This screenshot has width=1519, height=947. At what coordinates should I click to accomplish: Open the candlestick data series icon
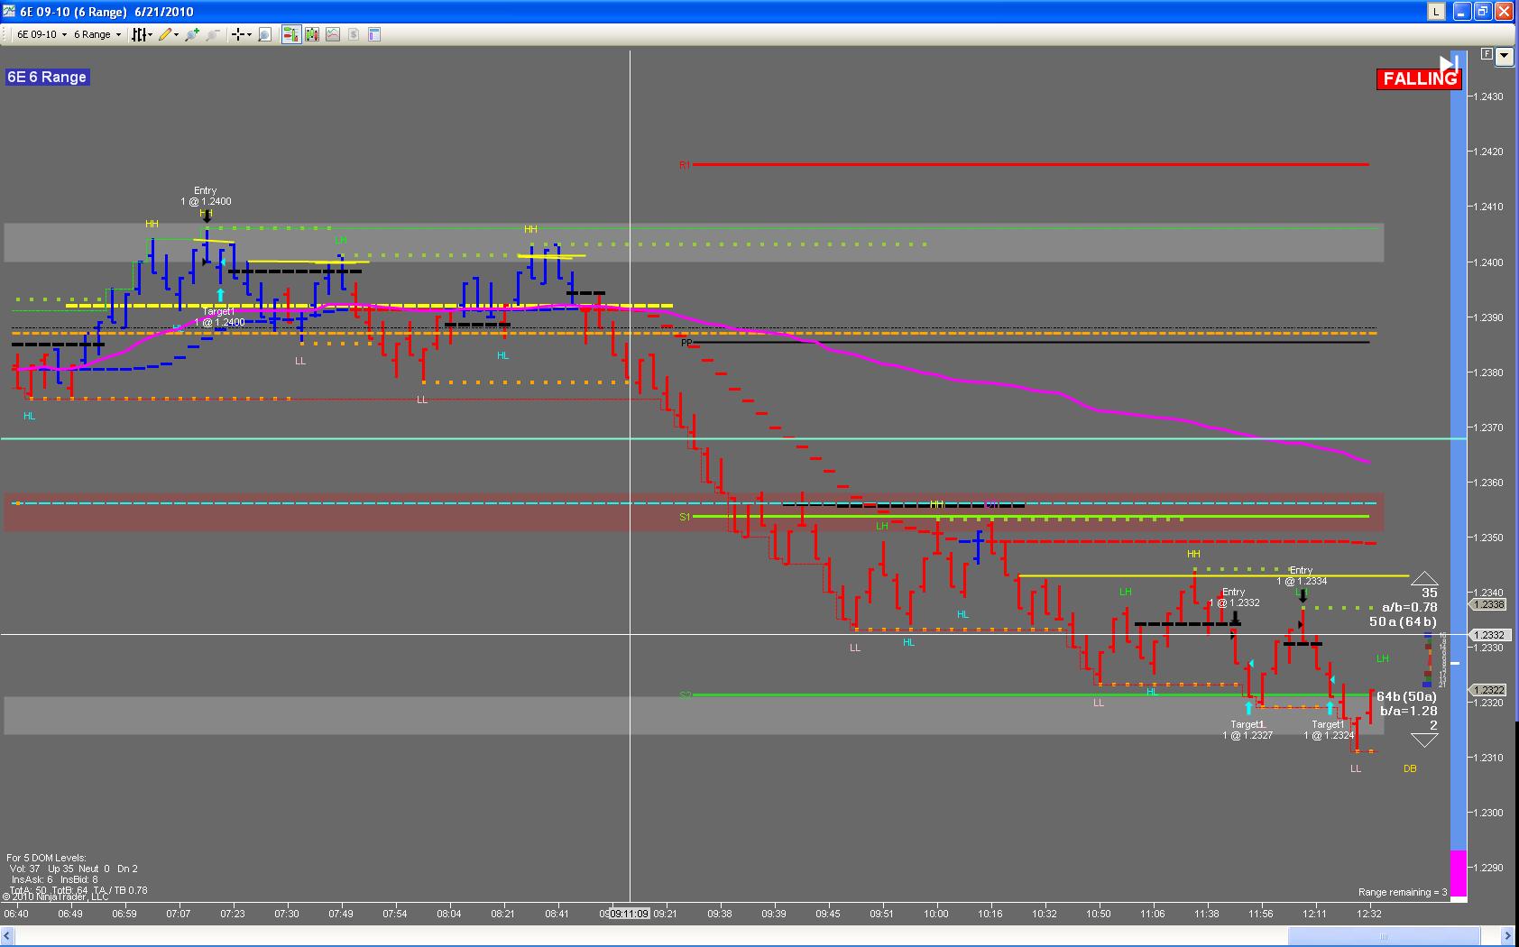(x=312, y=34)
